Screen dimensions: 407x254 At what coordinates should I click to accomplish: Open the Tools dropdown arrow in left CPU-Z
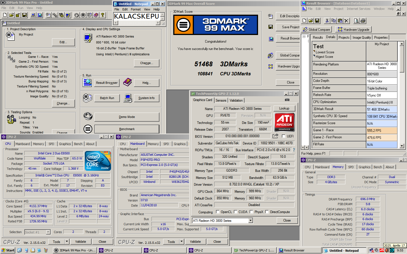click(67, 242)
